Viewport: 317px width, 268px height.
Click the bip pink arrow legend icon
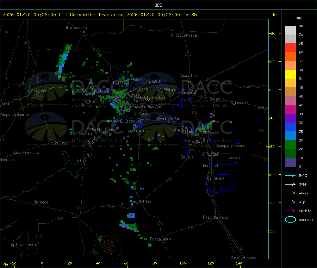pos(290,202)
